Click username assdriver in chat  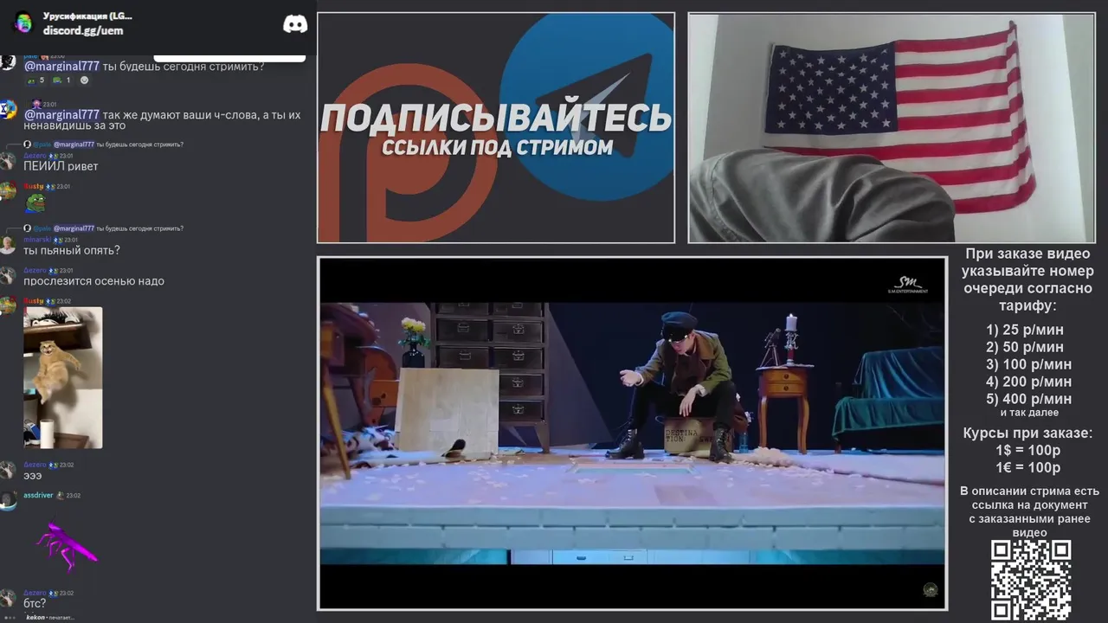point(38,496)
